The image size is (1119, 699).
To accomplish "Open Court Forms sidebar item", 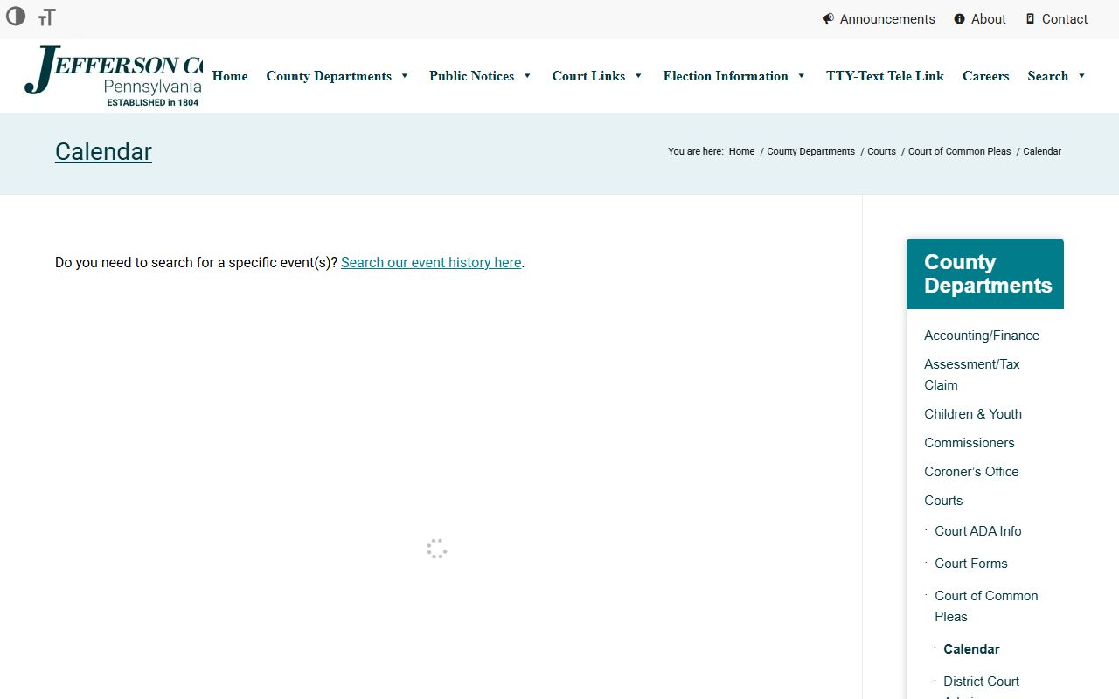I will pos(970,564).
